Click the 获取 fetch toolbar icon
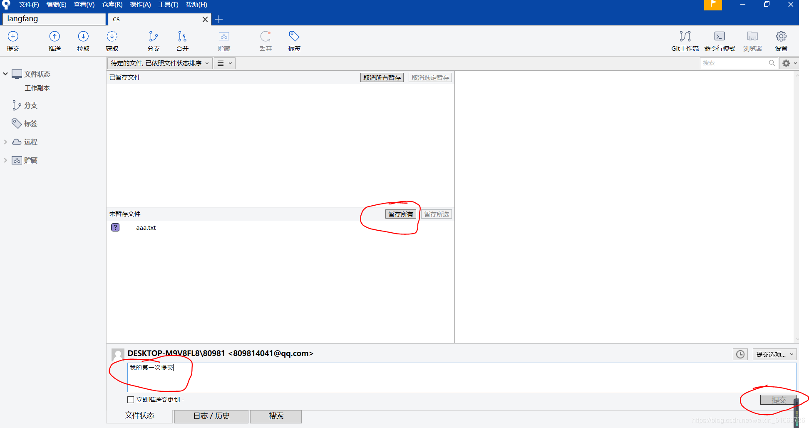The width and height of the screenshot is (809, 428). click(112, 41)
